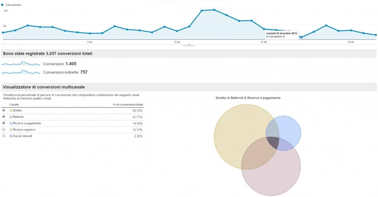This screenshot has height=197, width=378.
Task: Select the Referral channel label
Action: pyautogui.click(x=18, y=117)
